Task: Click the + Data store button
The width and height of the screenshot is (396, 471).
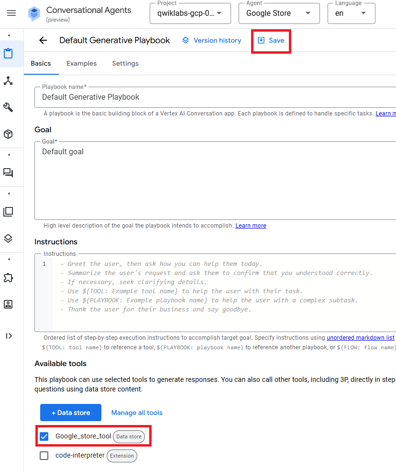Action: pos(71,413)
